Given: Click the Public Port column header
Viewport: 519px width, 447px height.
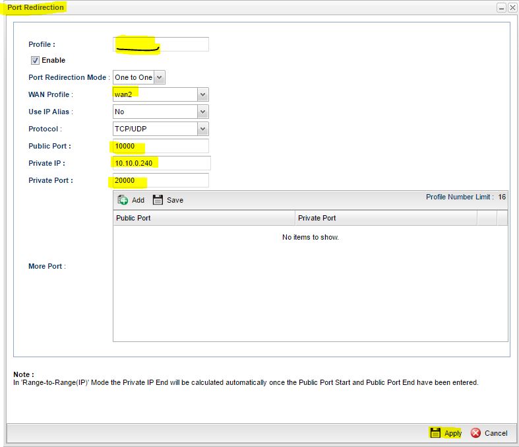Looking at the screenshot, I should coord(204,218).
